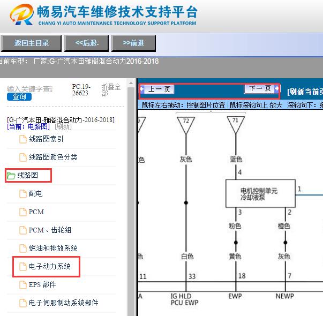This screenshot has width=323, height=316.
Task: Open 线路图颜色分类 in the tree
Action: click(53, 157)
